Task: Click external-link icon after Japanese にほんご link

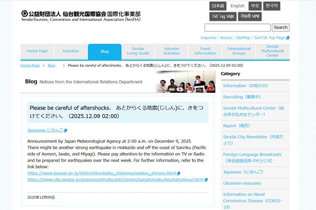Action: point(66,130)
